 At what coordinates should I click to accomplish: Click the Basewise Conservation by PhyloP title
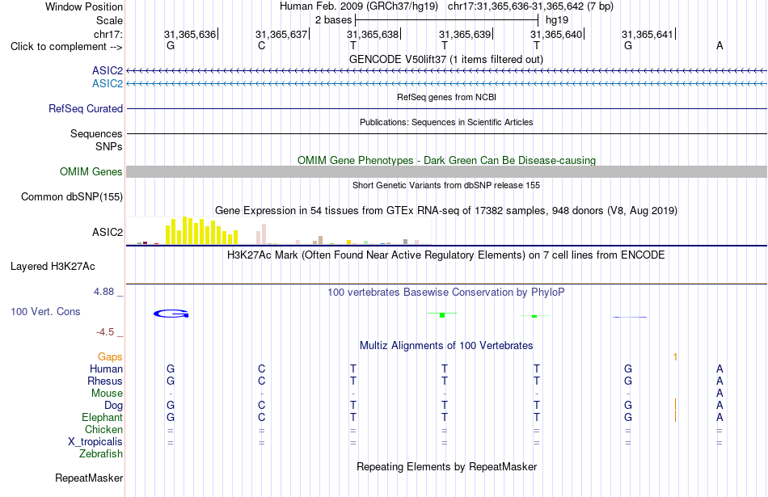(x=445, y=293)
